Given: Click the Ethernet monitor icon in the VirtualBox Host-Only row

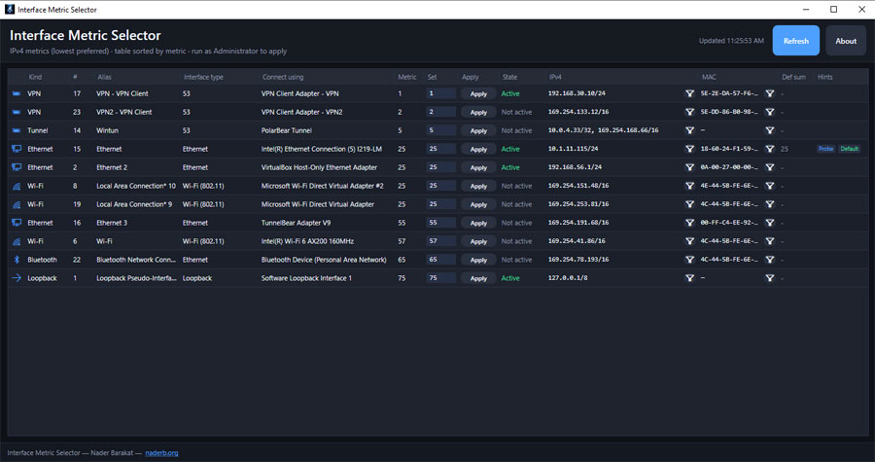Looking at the screenshot, I should [x=17, y=167].
